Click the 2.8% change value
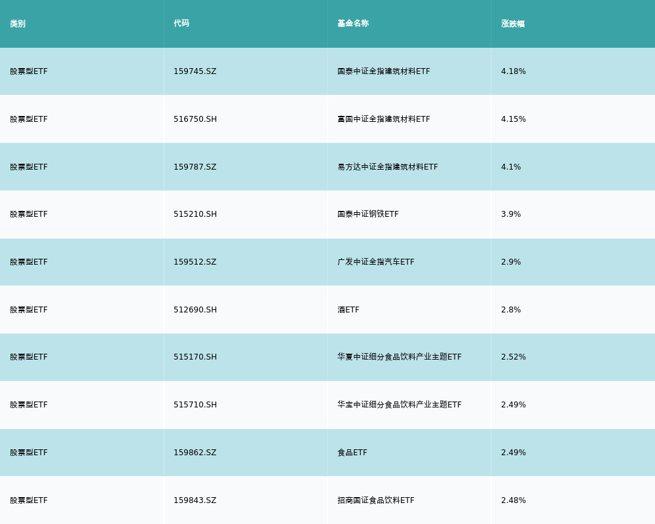This screenshot has width=655, height=524. coord(511,310)
